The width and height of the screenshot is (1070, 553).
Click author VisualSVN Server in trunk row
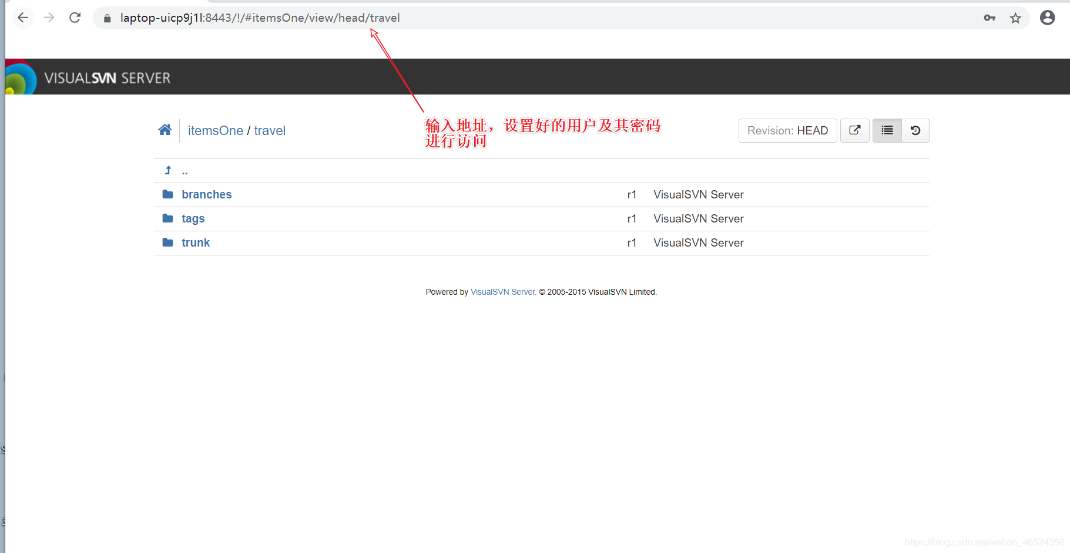(x=699, y=242)
